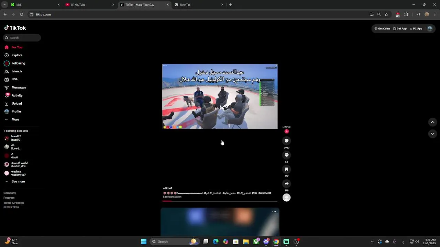Image resolution: width=440 pixels, height=247 pixels.
Task: Open comments on the editbo7 video
Action: coord(286,155)
